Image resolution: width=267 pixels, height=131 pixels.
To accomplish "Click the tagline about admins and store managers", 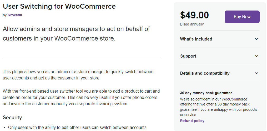I will (x=76, y=33).
